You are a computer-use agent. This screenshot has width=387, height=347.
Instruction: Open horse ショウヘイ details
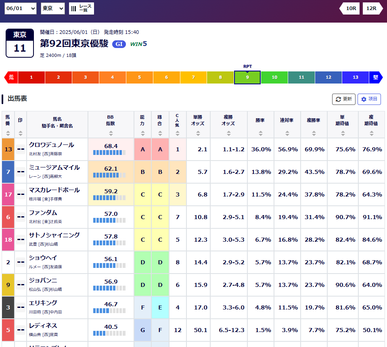pyautogui.click(x=43, y=258)
